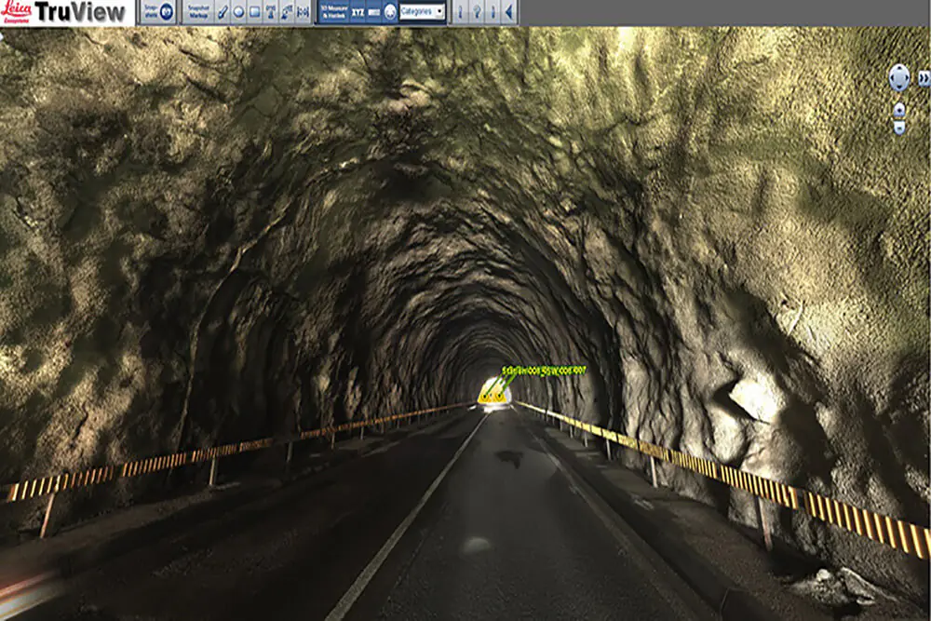Image resolution: width=931 pixels, height=621 pixels.
Task: Click the round hotlink icon beside Categories
Action: click(x=390, y=12)
